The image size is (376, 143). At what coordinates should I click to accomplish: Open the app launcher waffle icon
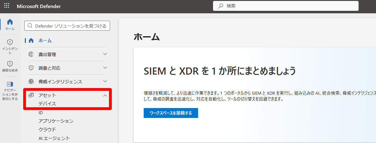coord(7,6)
